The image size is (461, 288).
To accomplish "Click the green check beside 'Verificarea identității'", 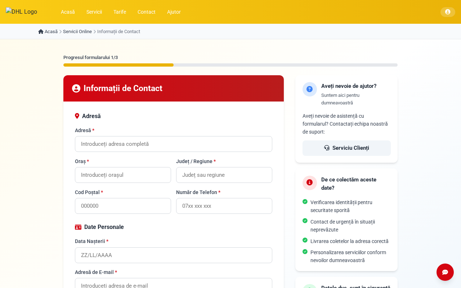I will [x=305, y=202].
